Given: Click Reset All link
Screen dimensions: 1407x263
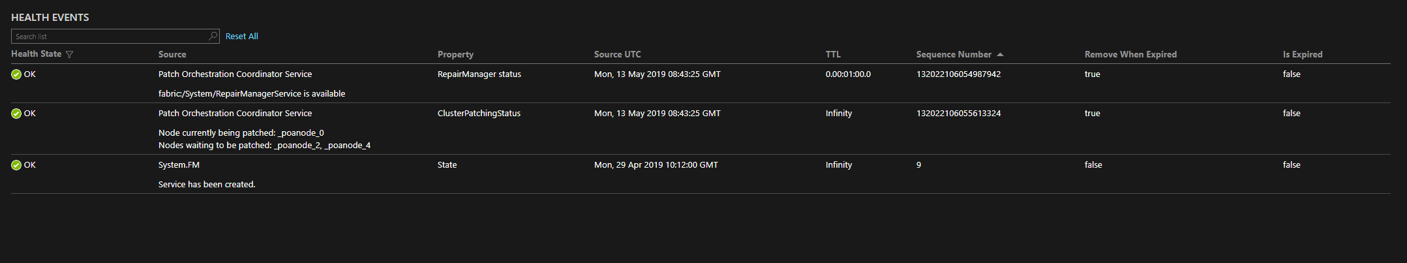Looking at the screenshot, I should pyautogui.click(x=241, y=37).
